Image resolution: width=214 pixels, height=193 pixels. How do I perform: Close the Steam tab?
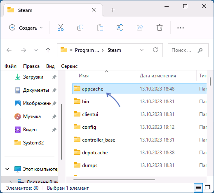[94, 10]
